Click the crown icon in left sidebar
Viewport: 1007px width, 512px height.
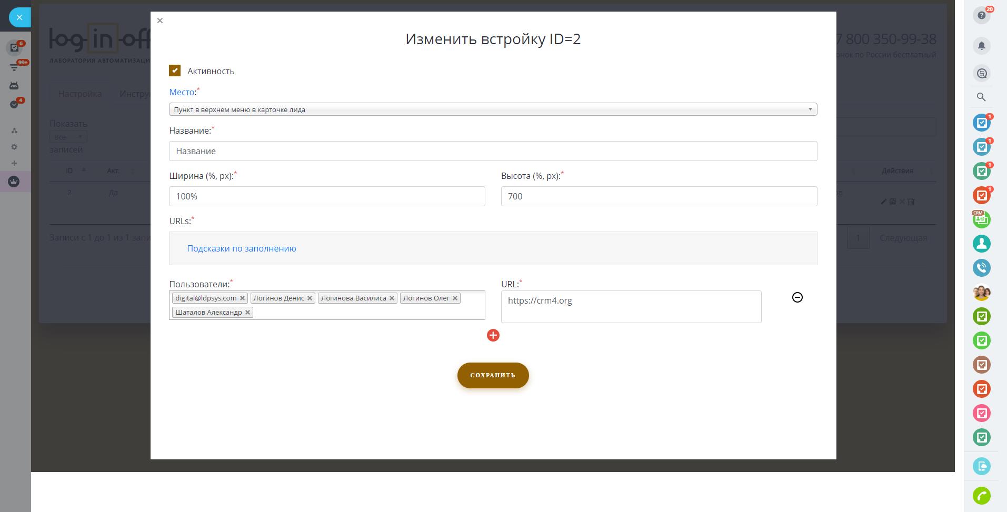point(14,182)
